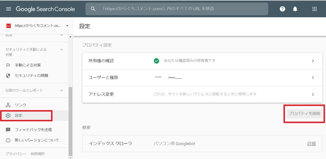Collapse the セキュリティと手動による対策 section
This screenshot has height=159, width=326.
61,49
